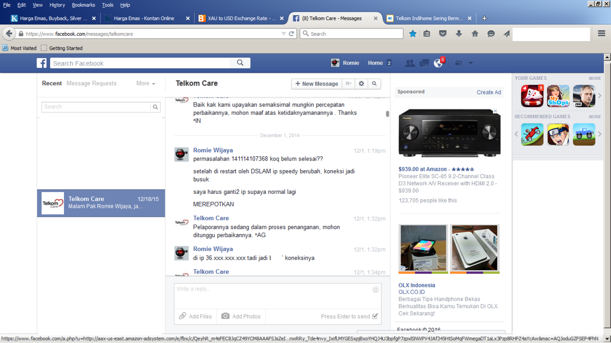Expand the More dropdown in messages sidebar
611x343 pixels.
pyautogui.click(x=146, y=83)
